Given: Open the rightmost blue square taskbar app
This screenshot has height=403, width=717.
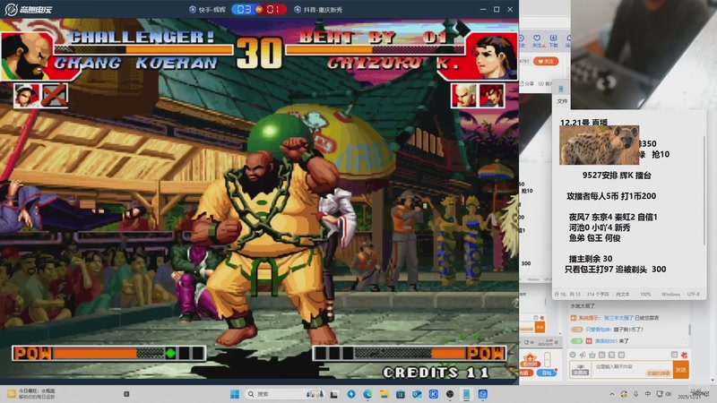Looking at the screenshot, I should 483,394.
